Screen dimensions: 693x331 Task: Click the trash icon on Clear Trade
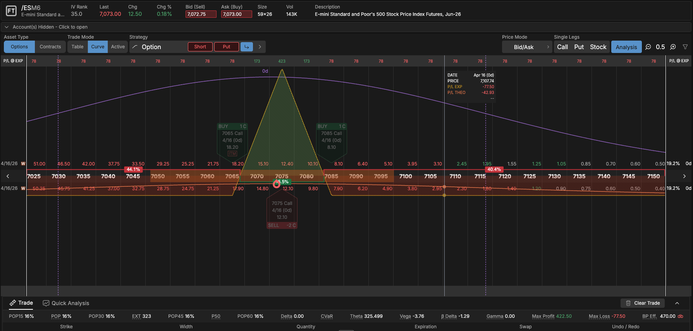[x=628, y=303]
